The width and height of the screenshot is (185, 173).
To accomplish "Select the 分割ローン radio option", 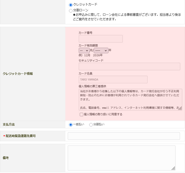I will (71, 11).
